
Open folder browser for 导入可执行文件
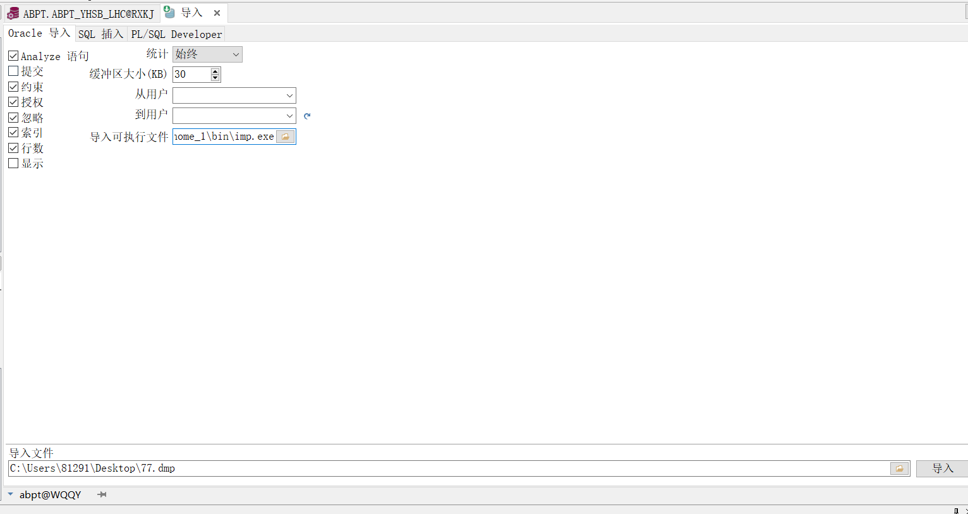pos(286,136)
